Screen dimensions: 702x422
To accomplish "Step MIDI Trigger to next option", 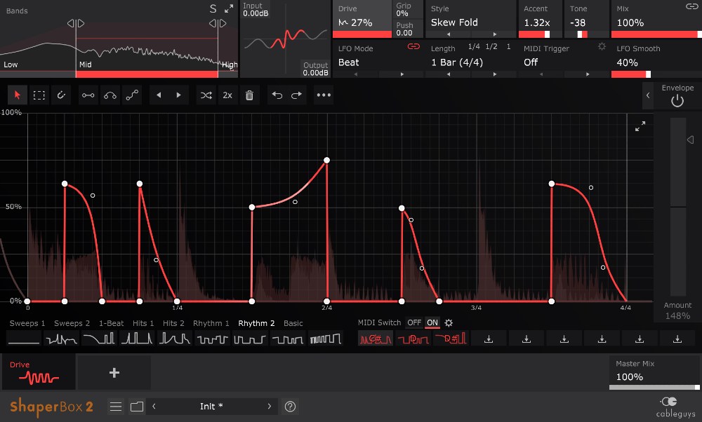I will pyautogui.click(x=588, y=74).
